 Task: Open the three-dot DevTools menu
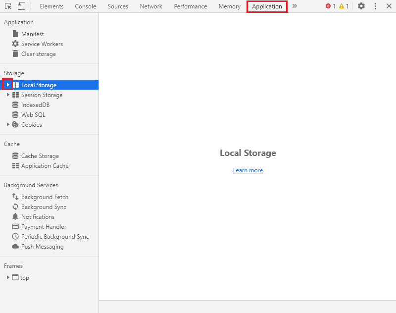click(375, 6)
